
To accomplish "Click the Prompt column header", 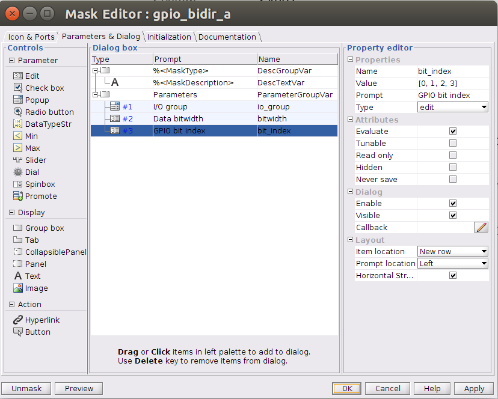I will point(205,59).
